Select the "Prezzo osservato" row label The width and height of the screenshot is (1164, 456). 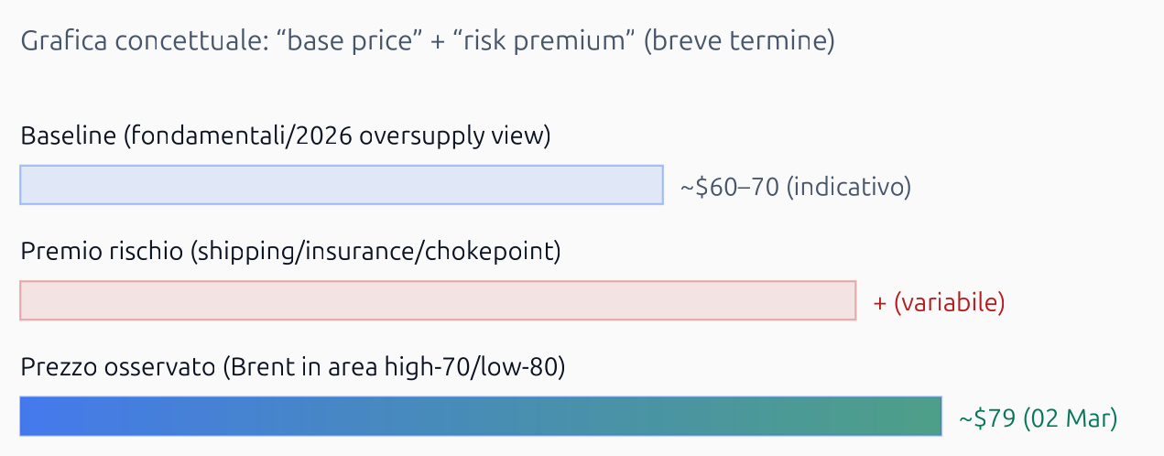coord(115,368)
